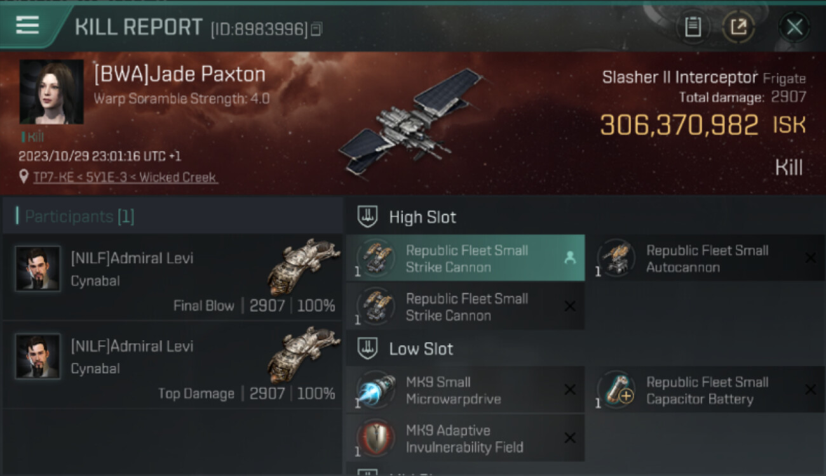This screenshot has width=826, height=476.
Task: Open the TP7-KE Wicked Creek location link
Action: [x=125, y=178]
